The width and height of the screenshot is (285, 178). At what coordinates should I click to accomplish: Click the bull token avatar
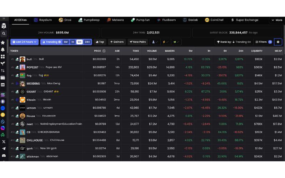22,59
